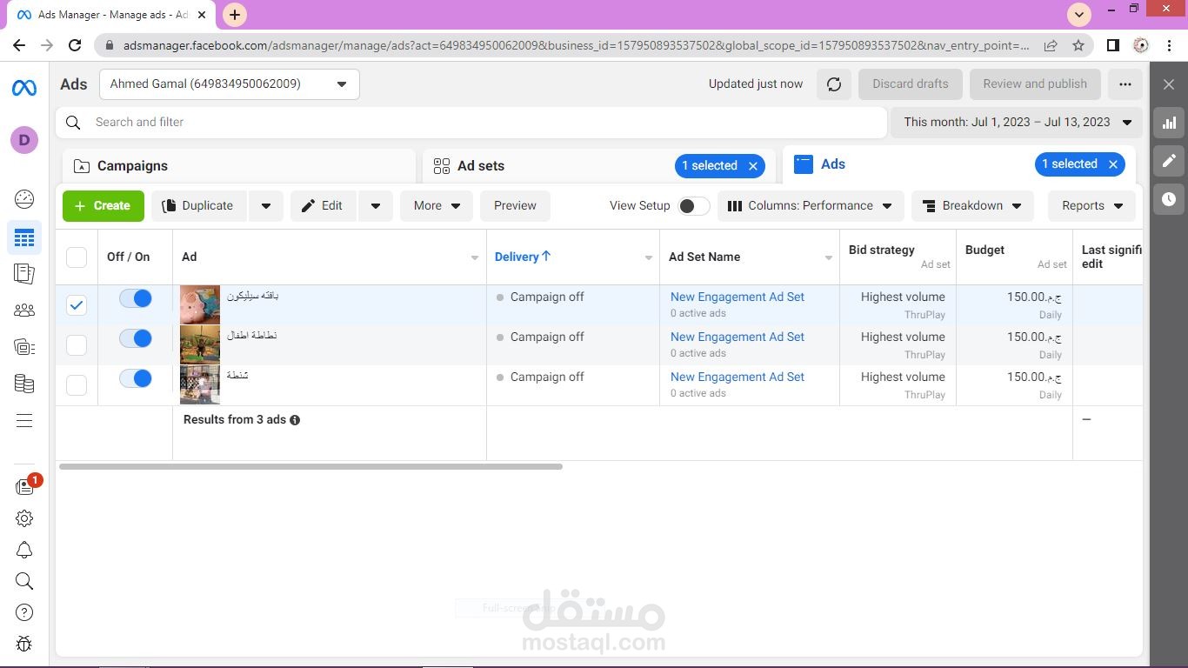
Task: Open the Columns: Performance dropdown
Action: click(x=811, y=206)
